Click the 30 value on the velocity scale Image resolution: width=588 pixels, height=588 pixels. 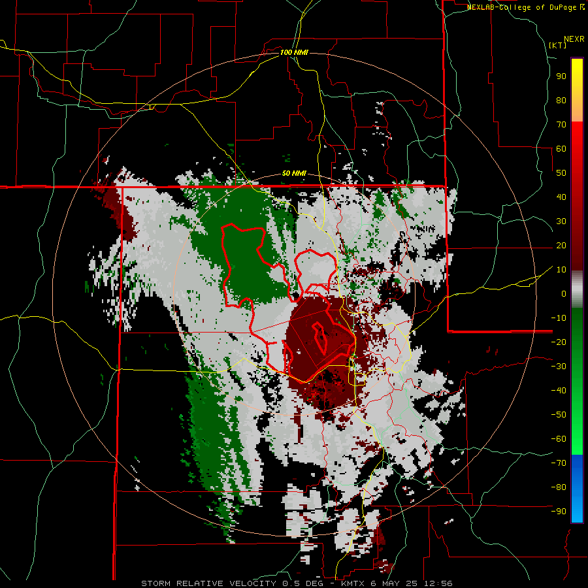[561, 221]
